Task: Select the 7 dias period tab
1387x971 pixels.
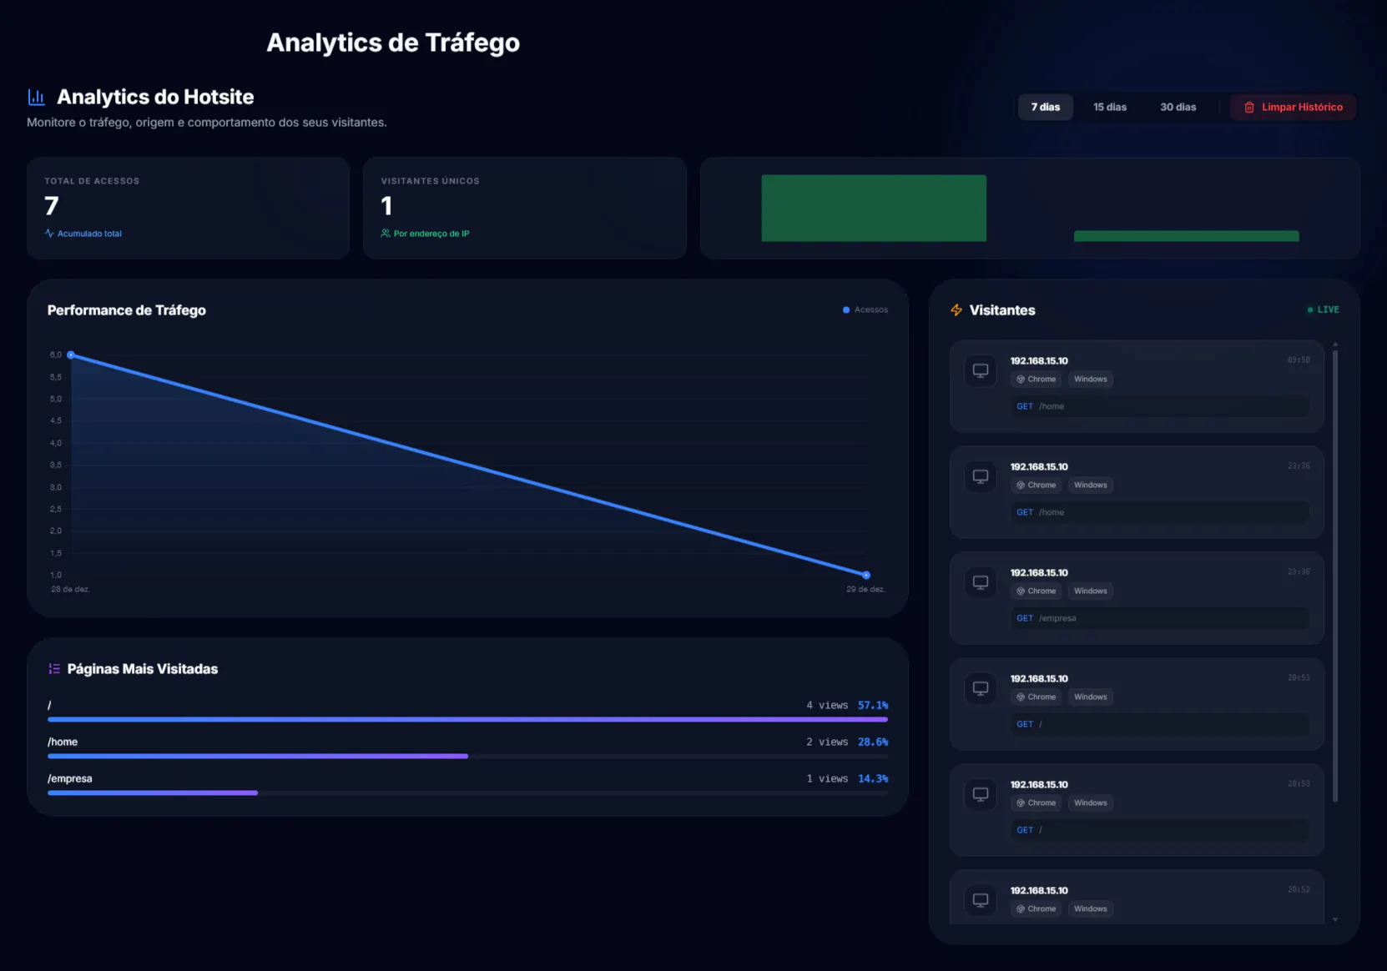Action: pyautogui.click(x=1045, y=108)
